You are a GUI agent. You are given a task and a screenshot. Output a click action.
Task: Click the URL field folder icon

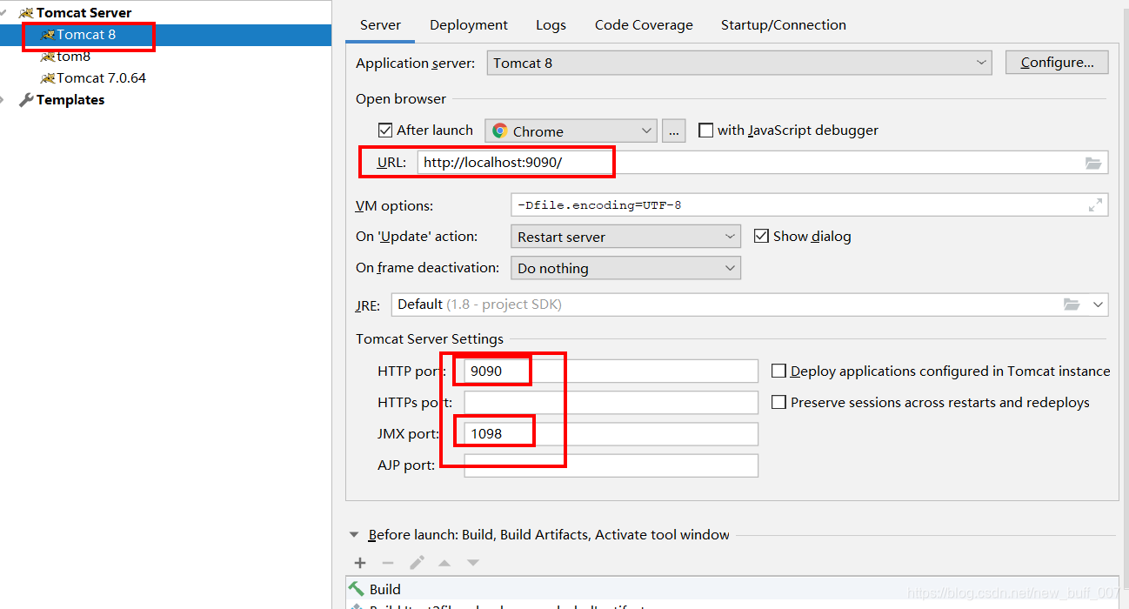coord(1093,163)
